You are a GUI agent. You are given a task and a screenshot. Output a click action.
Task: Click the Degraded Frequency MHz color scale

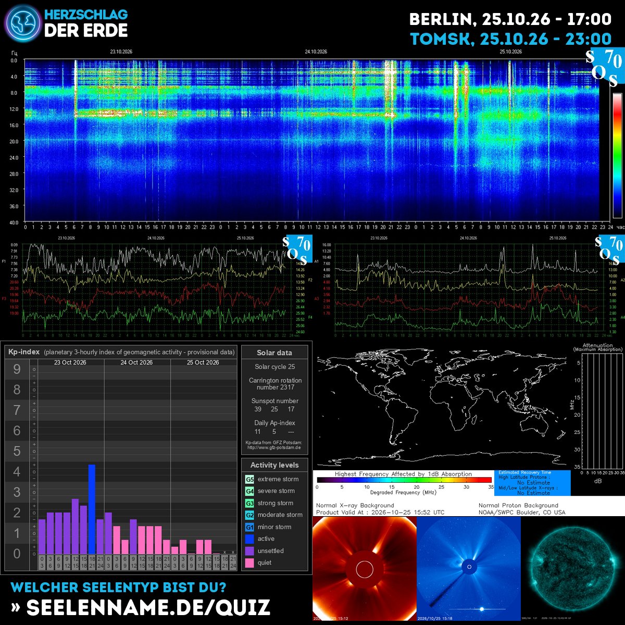click(404, 480)
